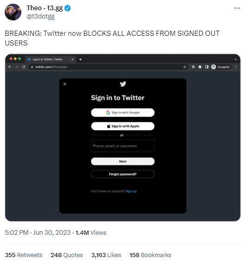Open new tab with plus icon
This screenshot has height=265, width=247.
80,60
